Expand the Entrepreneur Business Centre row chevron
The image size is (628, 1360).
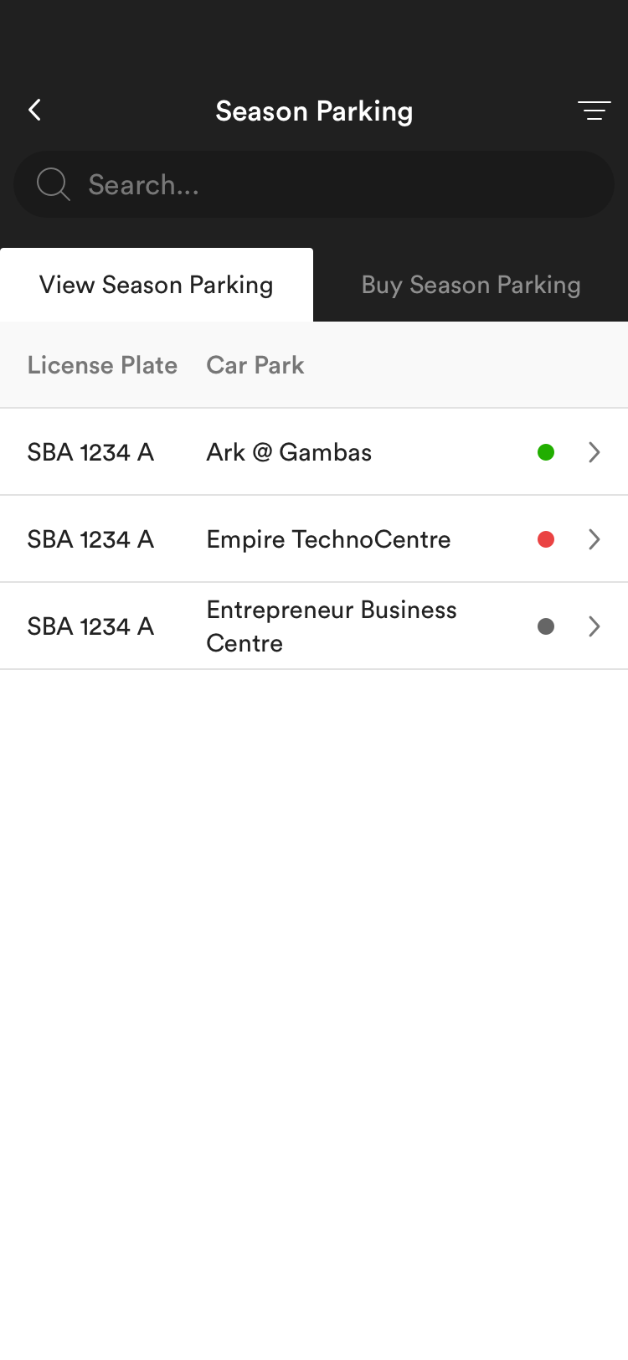point(595,626)
